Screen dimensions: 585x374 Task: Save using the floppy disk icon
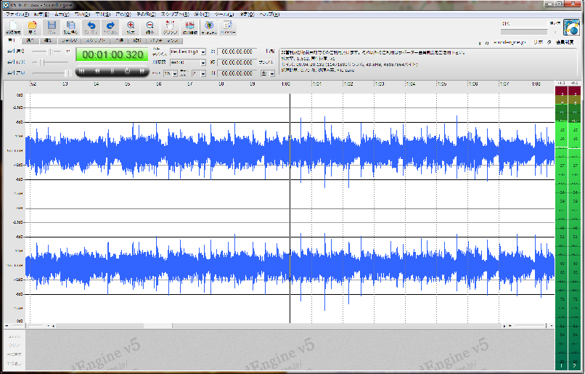tap(52, 28)
